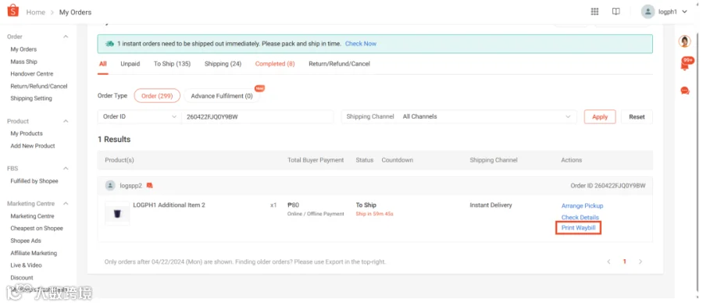Screen dimensions: 703x306
Task: Collapse the Marketing Centre sidebar section
Action: click(66, 204)
